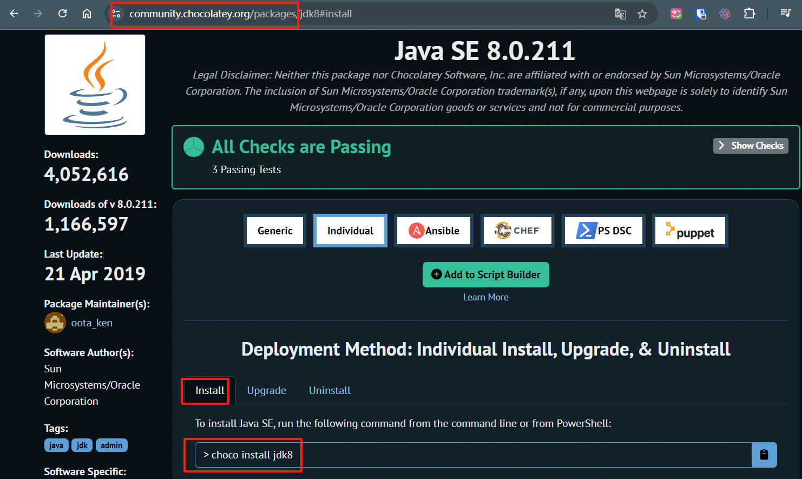Choose the PS DSC deployment method
This screenshot has width=802, height=479.
[603, 231]
